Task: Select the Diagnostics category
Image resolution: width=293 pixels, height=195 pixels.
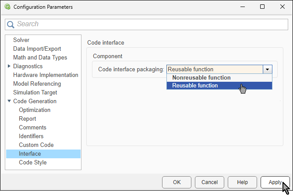Action: coord(28,66)
